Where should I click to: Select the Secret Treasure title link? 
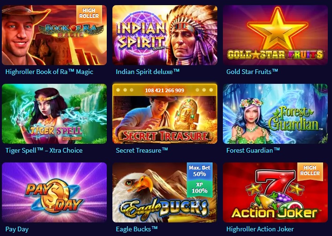142,150
